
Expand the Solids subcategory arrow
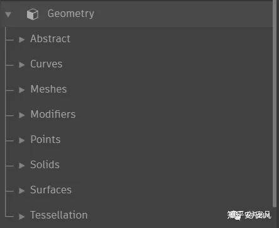click(x=21, y=166)
